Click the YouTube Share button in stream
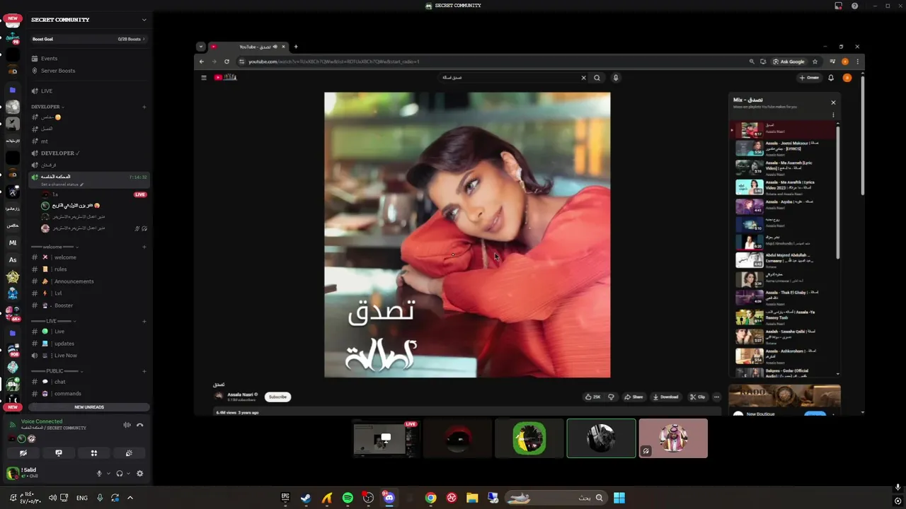Viewport: 906px width, 509px height. point(633,397)
